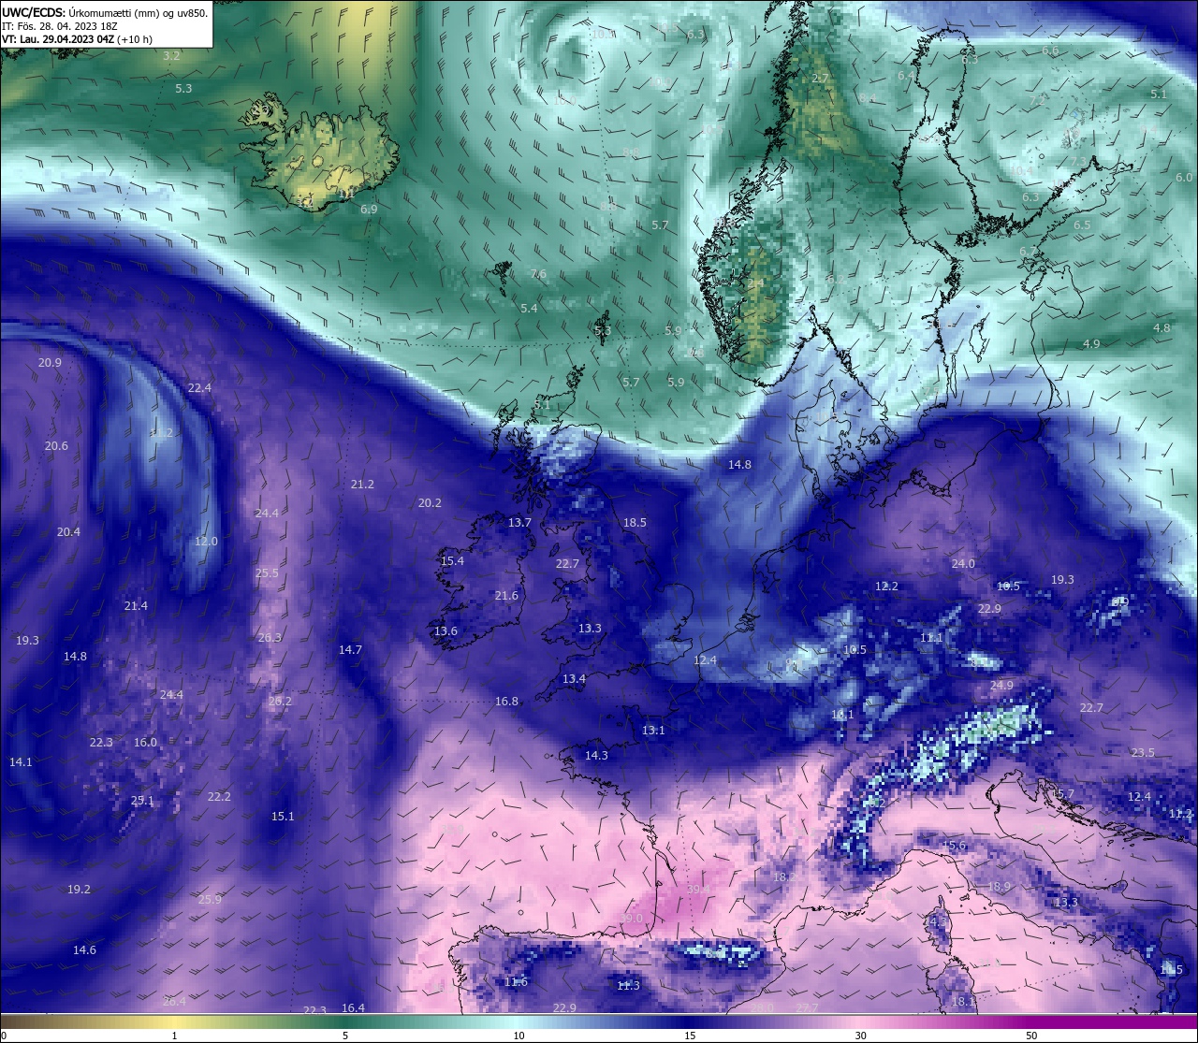Screen dimensions: 1198x1043
Task: Click the 'UWC/ECDS: Úrkomumætti (mm) og uv850.' title line
Action: pyautogui.click(x=105, y=12)
